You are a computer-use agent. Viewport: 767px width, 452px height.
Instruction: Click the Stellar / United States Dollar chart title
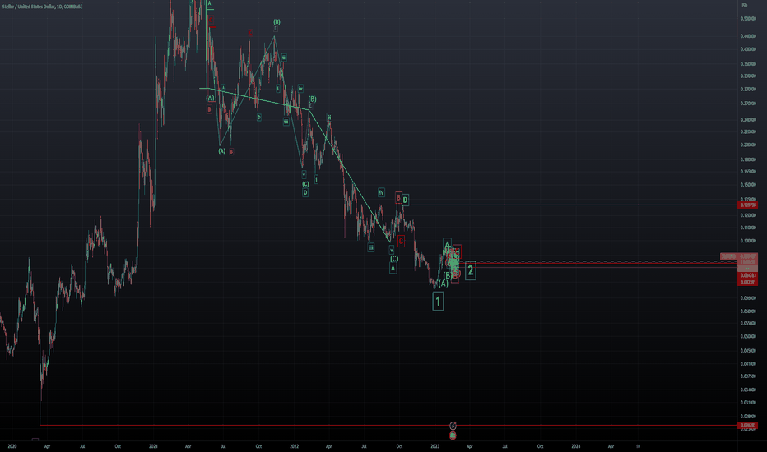(42, 7)
